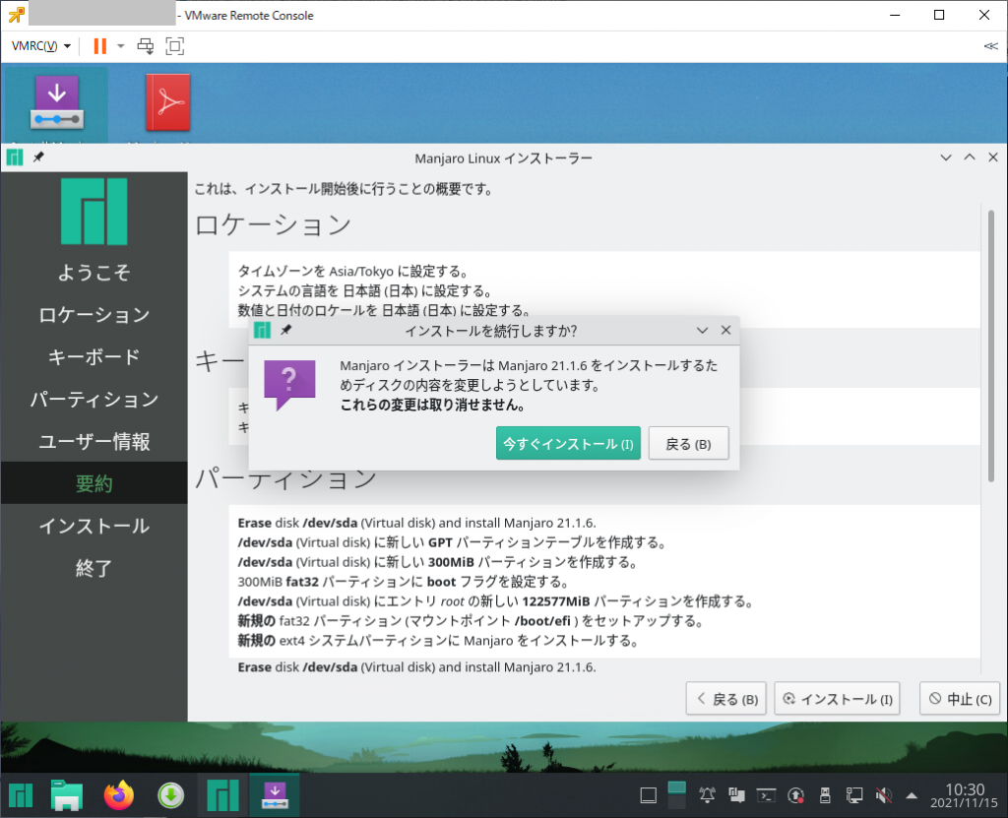Click 戻る (B) in the confirmation dialog
The height and width of the screenshot is (818, 1008).
point(688,443)
